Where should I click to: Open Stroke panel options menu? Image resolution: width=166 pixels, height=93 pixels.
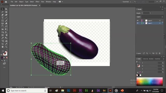[x=162, y=9]
